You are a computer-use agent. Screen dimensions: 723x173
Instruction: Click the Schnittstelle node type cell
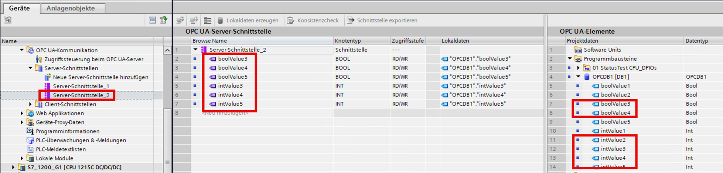361,49
